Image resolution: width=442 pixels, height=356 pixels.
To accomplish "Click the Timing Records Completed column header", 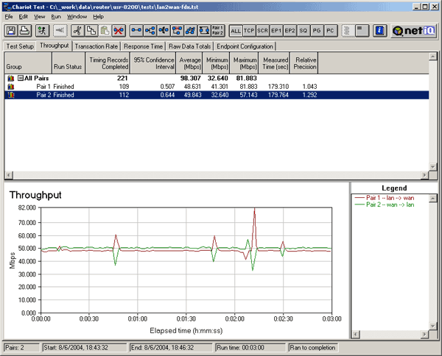I will tap(108, 63).
